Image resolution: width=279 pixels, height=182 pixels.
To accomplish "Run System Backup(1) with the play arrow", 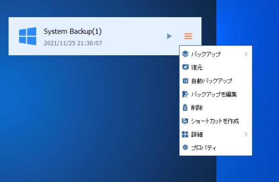I will tap(169, 36).
